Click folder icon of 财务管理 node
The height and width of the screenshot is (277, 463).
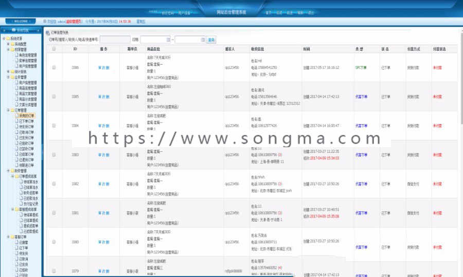click(13, 171)
